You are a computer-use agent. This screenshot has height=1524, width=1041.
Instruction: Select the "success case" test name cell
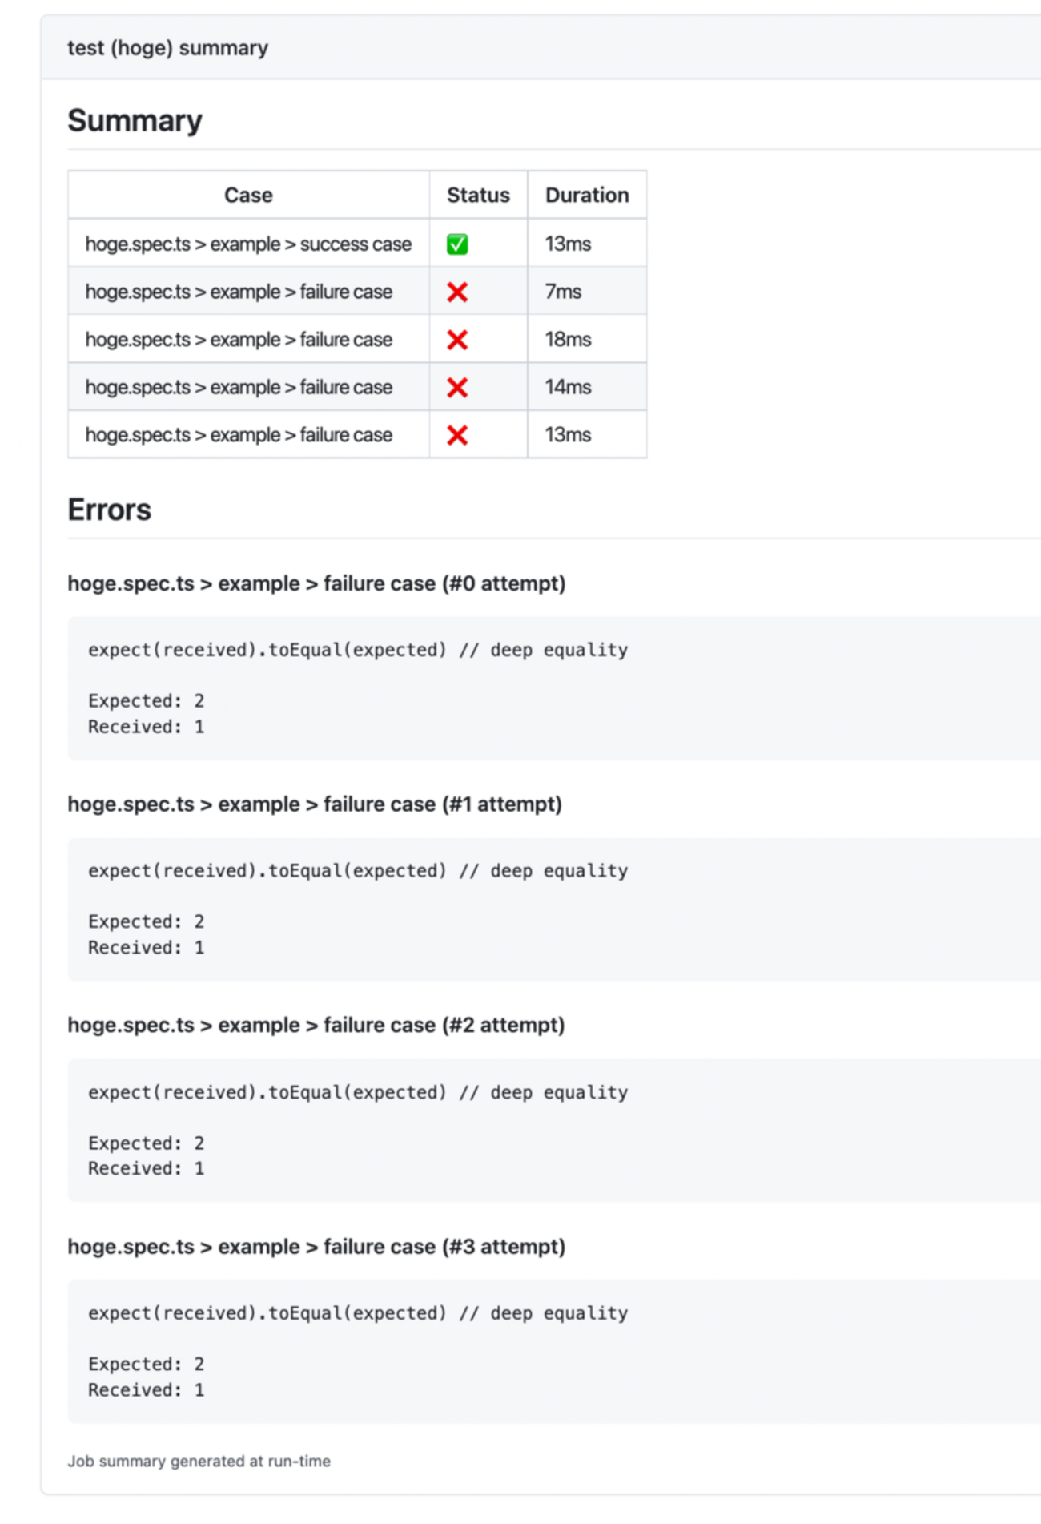coord(248,244)
